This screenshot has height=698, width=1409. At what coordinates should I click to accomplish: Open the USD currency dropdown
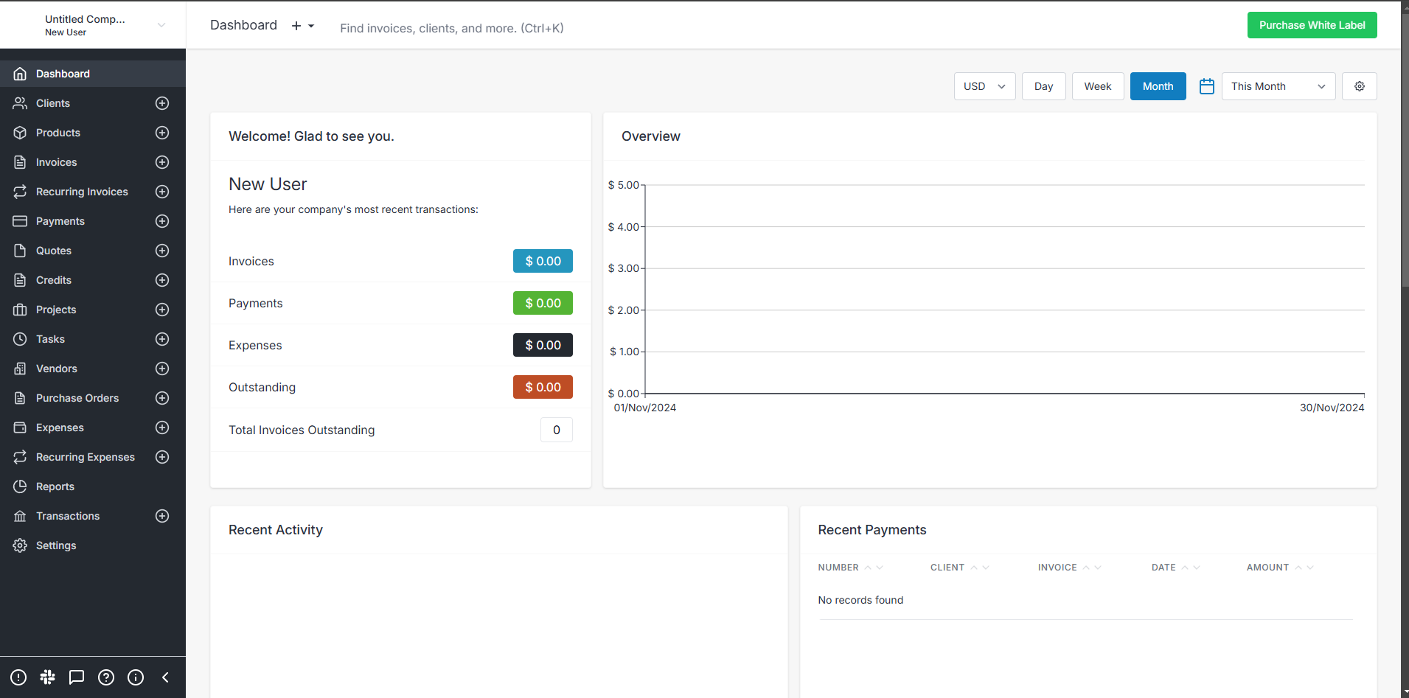tap(984, 86)
